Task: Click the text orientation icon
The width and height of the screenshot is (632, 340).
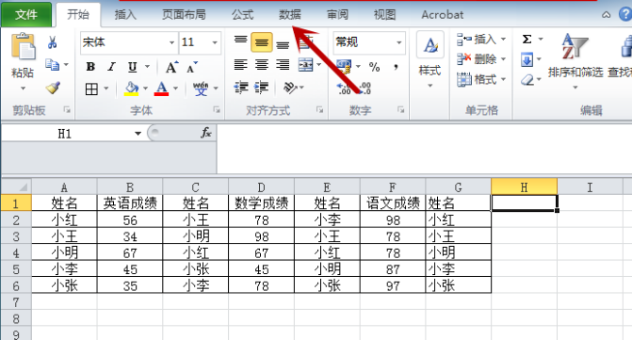Action: [x=290, y=87]
